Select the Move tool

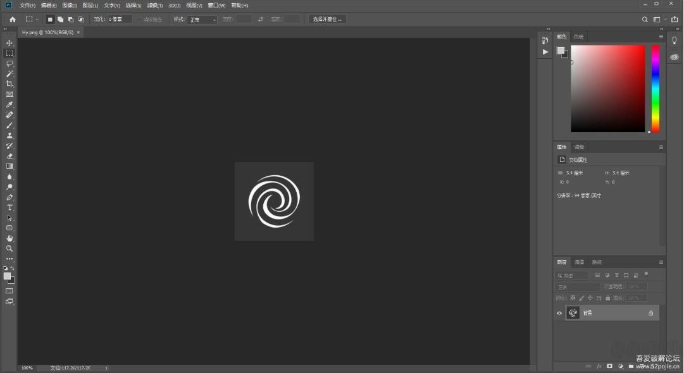(x=9, y=43)
